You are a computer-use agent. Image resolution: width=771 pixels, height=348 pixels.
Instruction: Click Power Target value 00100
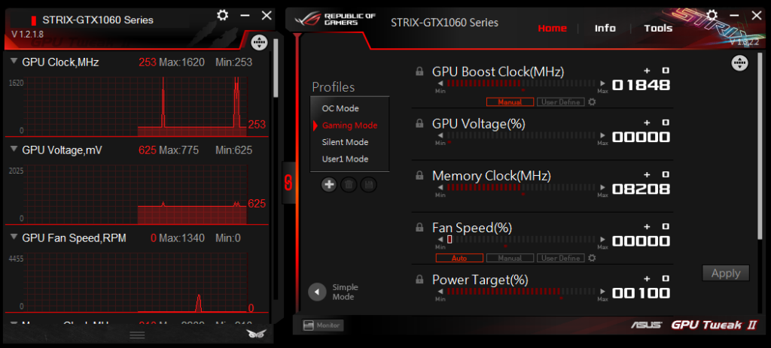coord(641,294)
